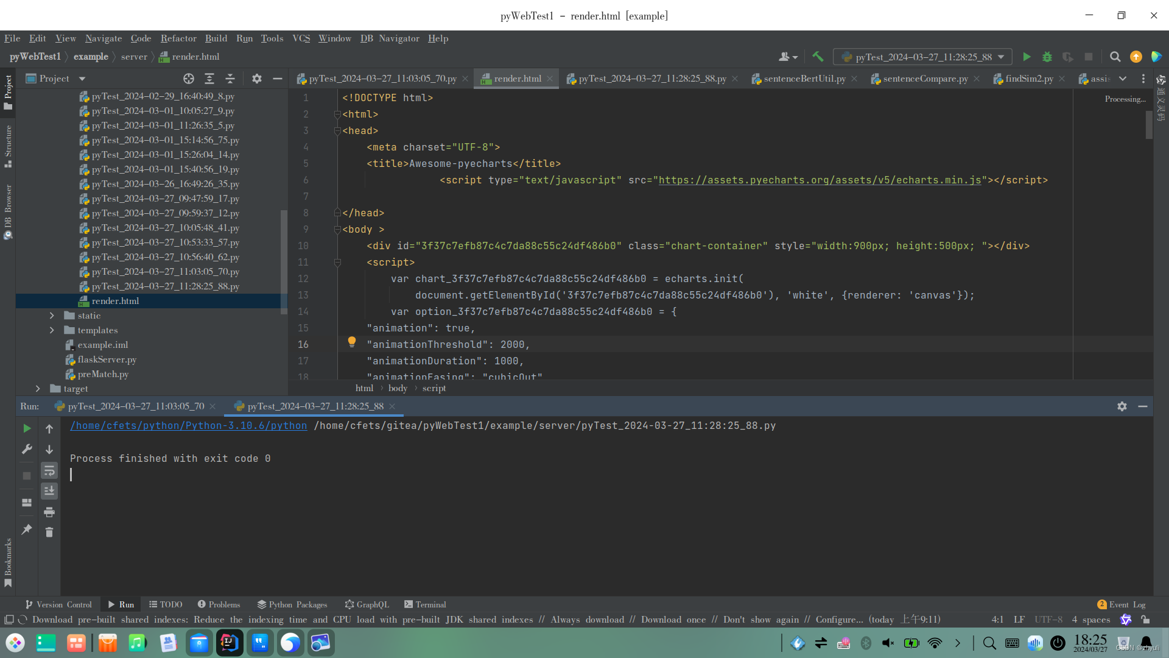1169x658 pixels.
Task: Clear run console with trash icon
Action: tap(49, 532)
